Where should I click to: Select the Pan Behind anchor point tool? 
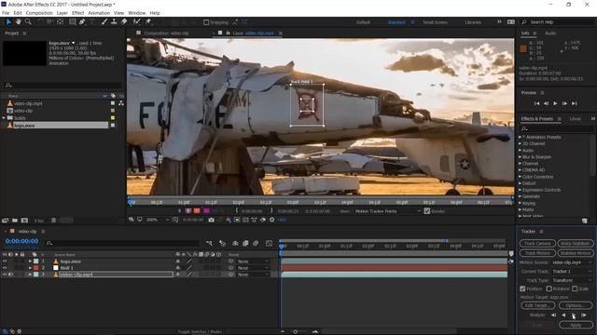click(x=60, y=22)
